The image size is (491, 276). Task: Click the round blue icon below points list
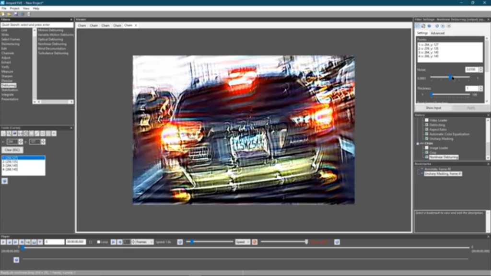pos(4,181)
